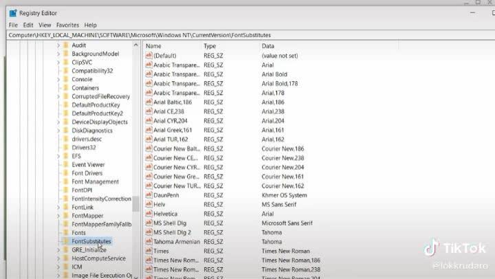This screenshot has height=279, width=495.
Task: Click the folder icon beside FontSubstitutes
Action: coord(65,242)
